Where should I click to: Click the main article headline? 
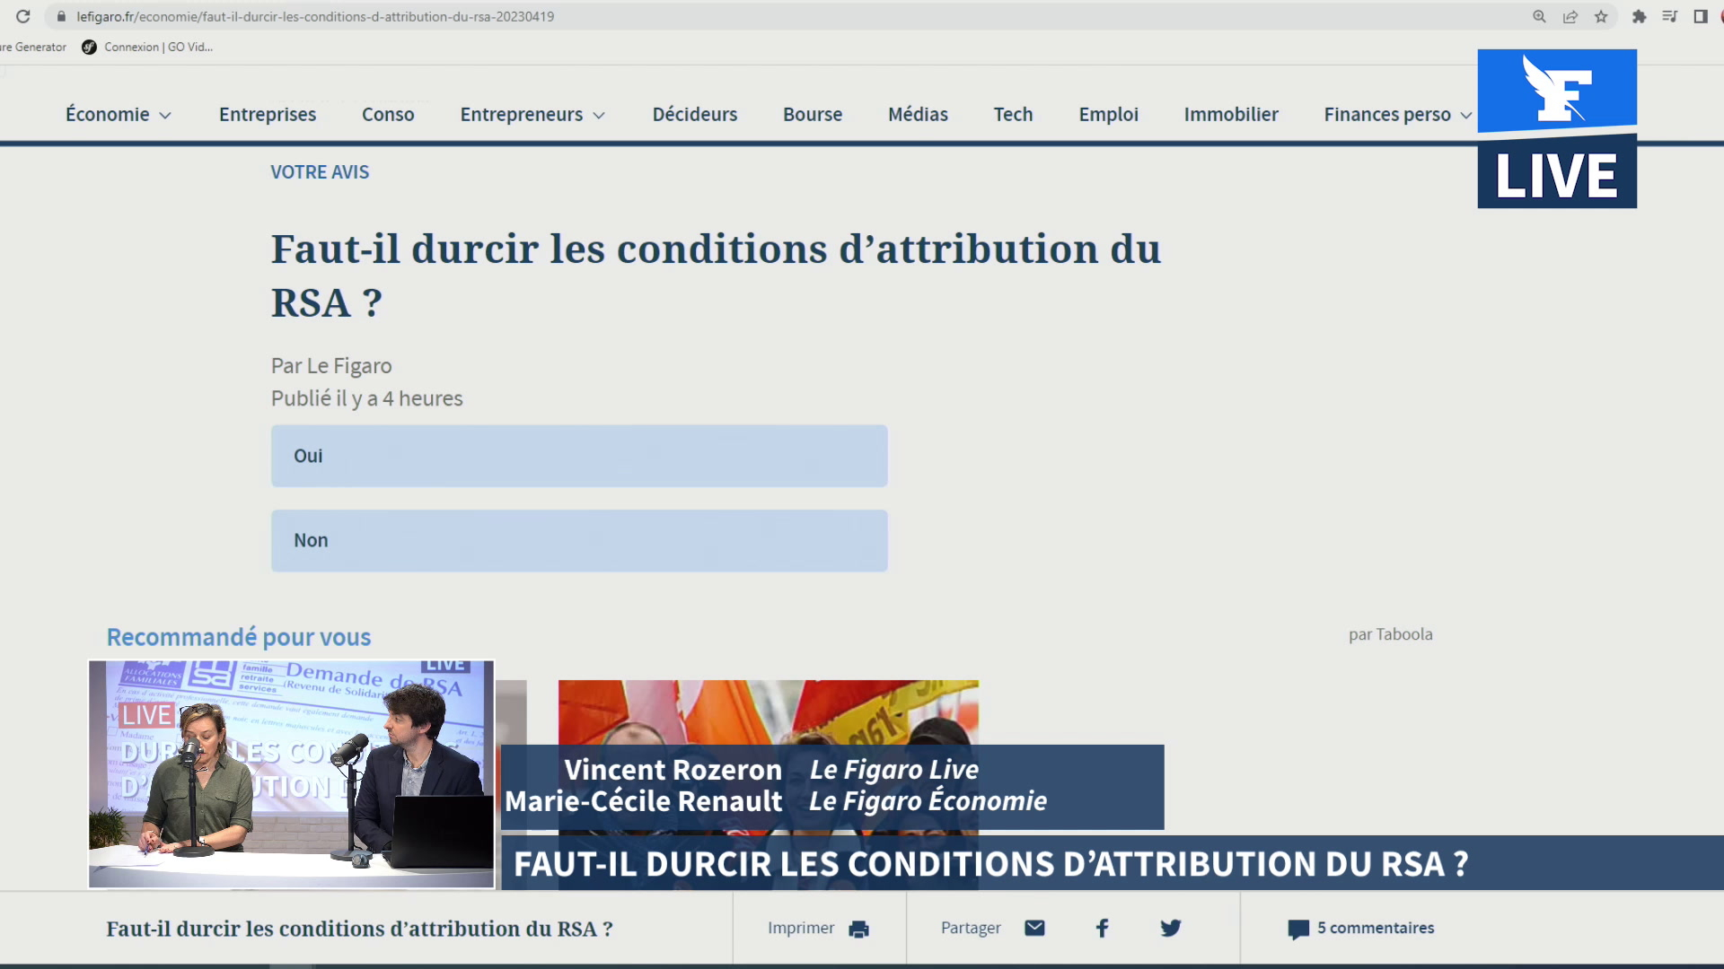click(x=716, y=275)
